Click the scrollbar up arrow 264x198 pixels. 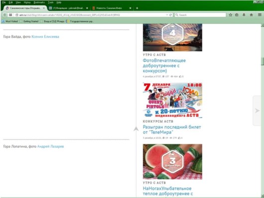(262, 25)
